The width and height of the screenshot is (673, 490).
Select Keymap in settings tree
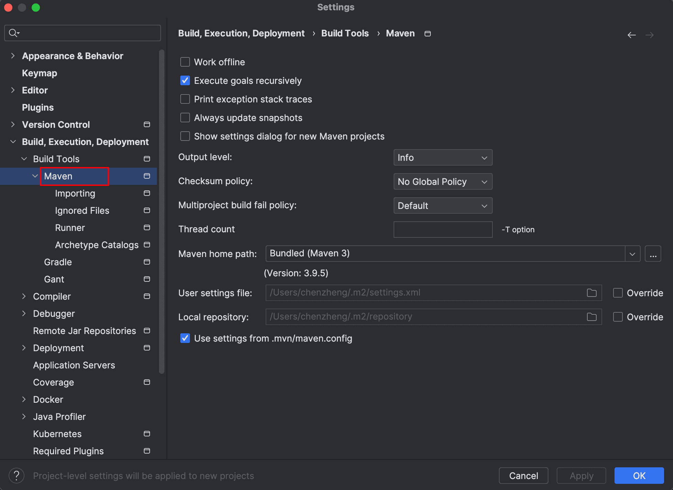(x=40, y=73)
